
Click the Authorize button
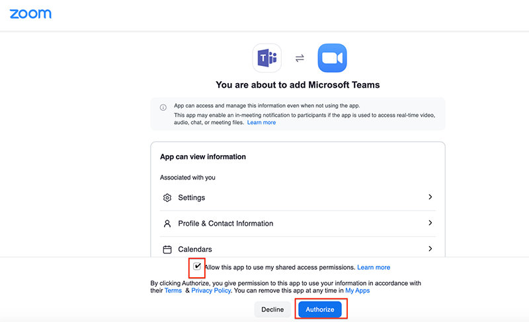tap(320, 309)
